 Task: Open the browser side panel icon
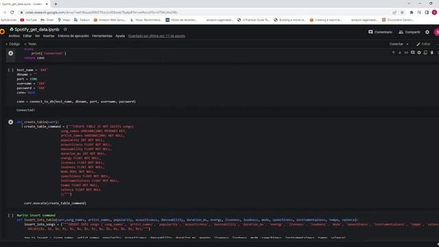point(427,12)
